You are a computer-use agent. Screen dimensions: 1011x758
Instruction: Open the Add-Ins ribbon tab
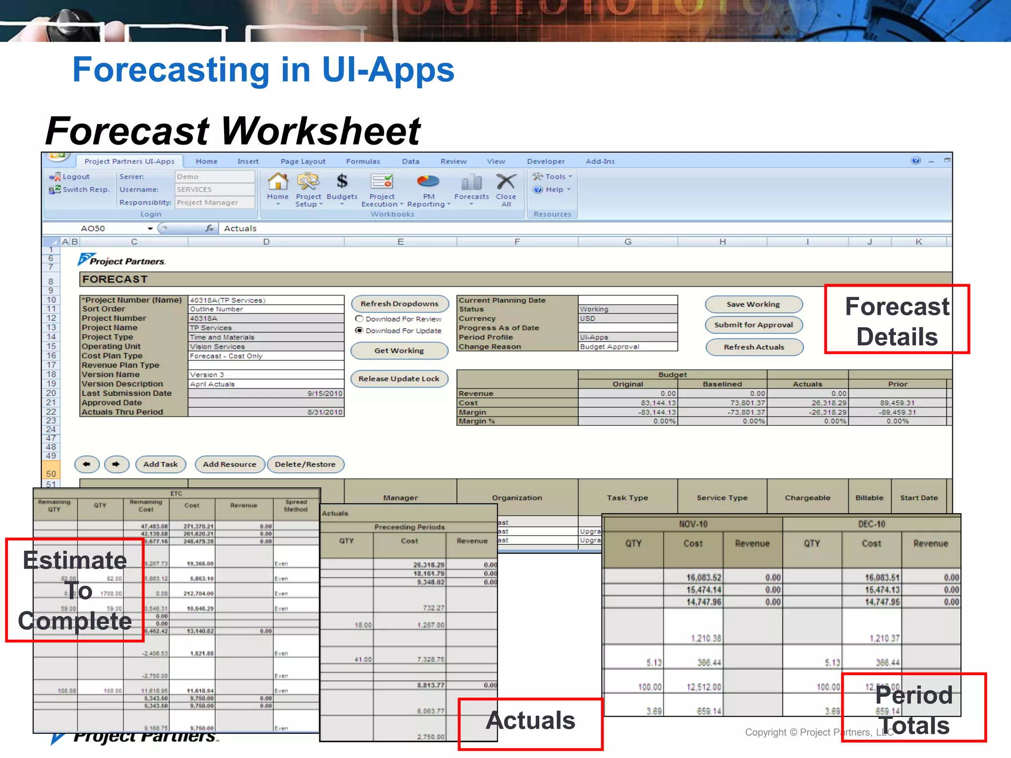click(x=600, y=161)
